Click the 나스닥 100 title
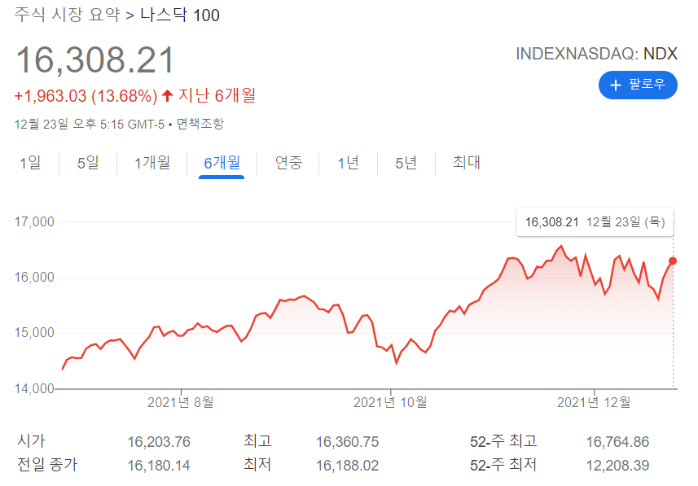 [180, 15]
